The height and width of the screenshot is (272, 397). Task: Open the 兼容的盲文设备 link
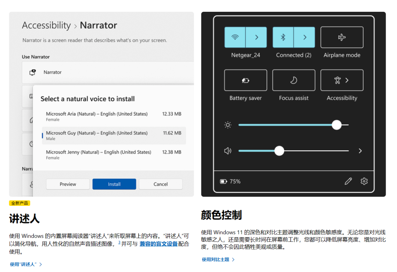(158, 244)
